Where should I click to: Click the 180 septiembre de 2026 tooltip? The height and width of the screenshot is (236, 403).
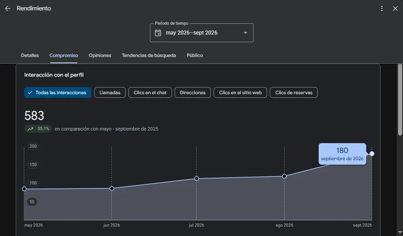342,154
